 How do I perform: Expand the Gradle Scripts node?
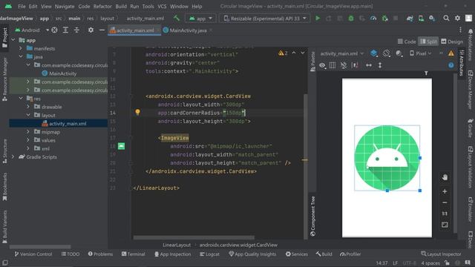[x=13, y=156]
